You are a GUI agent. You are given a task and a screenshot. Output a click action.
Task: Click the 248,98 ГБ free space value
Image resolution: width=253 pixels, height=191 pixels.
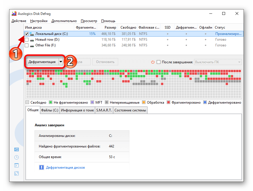pyautogui.click(x=129, y=45)
